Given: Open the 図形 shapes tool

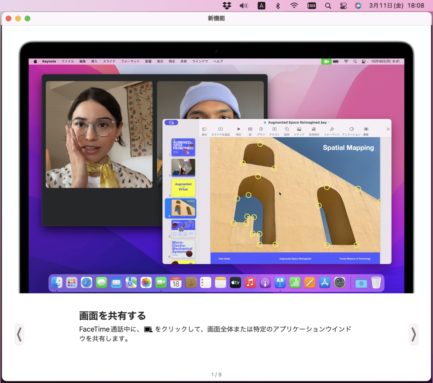Looking at the screenshot, I should pos(286,129).
